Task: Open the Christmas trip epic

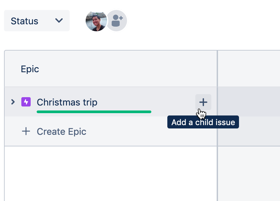Action: [67, 102]
